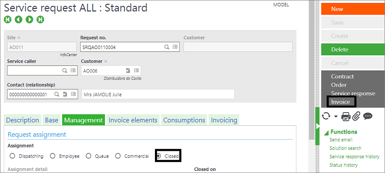
Task: Open Request no. selection card icon
Action: tap(175, 47)
